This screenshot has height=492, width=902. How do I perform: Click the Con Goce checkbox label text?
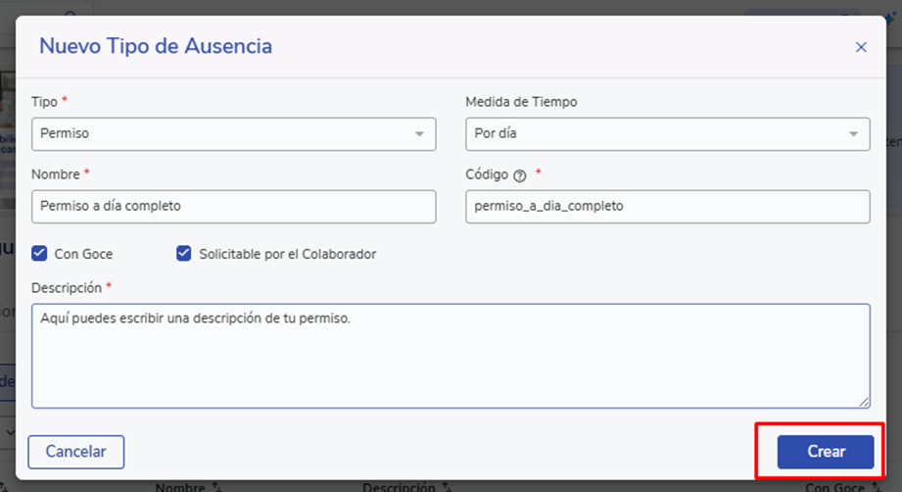coord(83,254)
